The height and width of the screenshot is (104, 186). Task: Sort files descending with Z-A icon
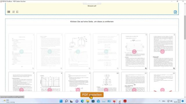coord(17,12)
